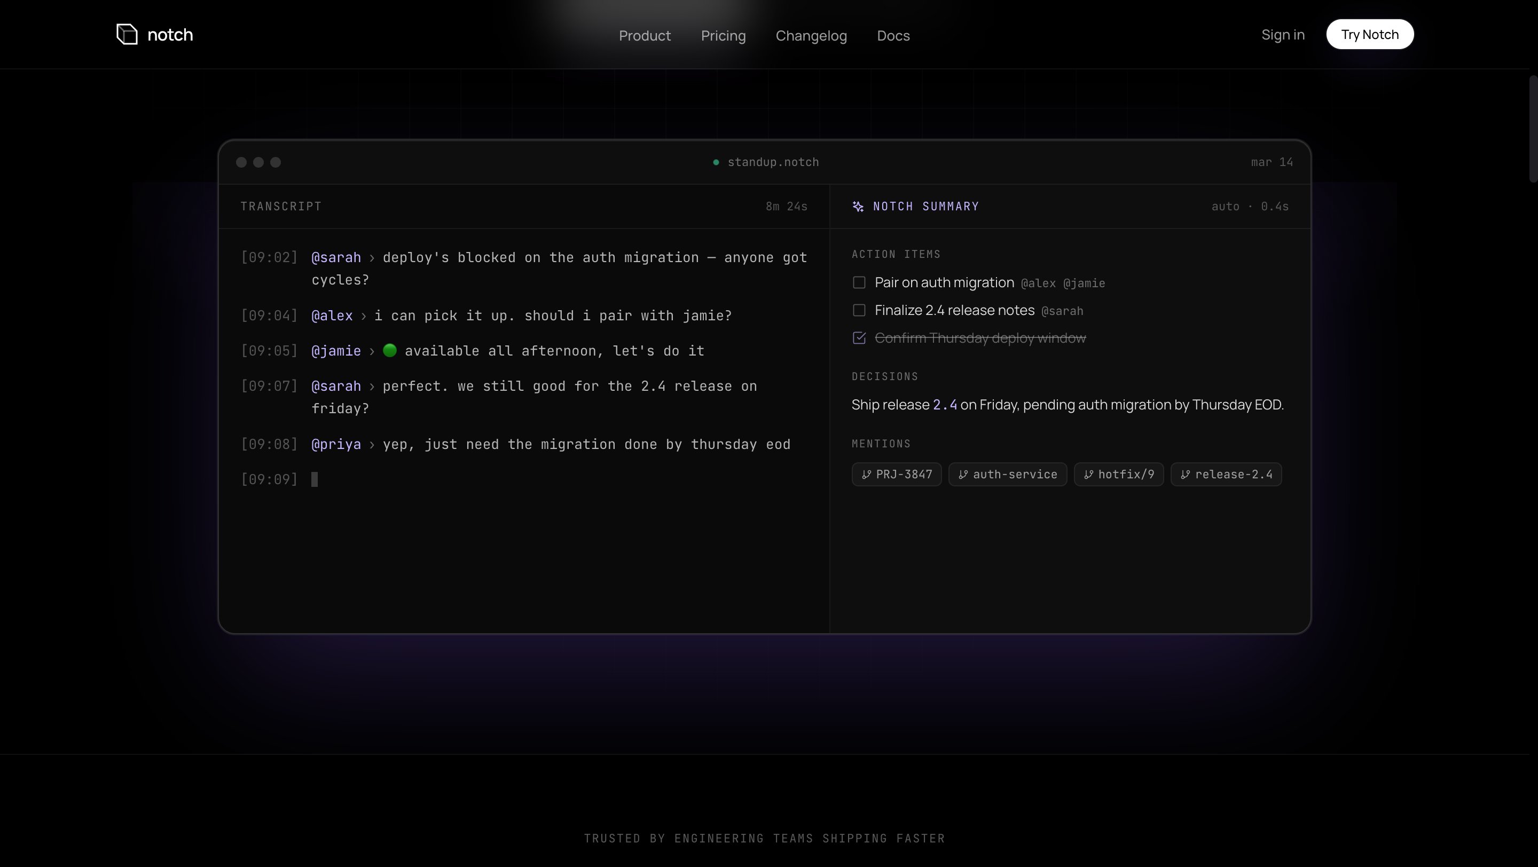Open the Docs nav item
Image resolution: width=1538 pixels, height=867 pixels.
coord(893,35)
